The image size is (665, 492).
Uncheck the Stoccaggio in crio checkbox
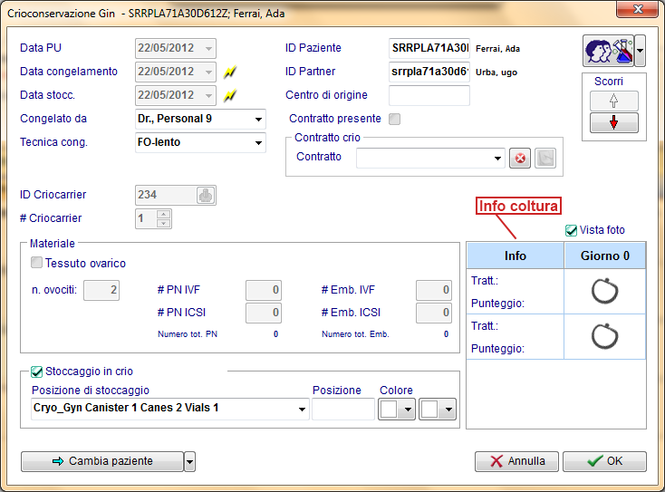[36, 371]
